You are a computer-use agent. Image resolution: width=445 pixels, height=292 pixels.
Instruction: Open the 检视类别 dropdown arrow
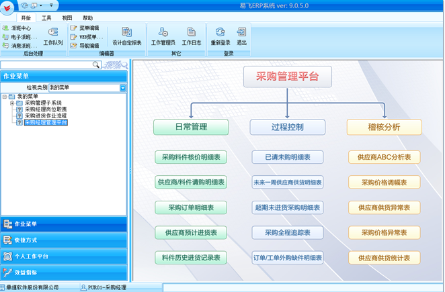(123, 87)
